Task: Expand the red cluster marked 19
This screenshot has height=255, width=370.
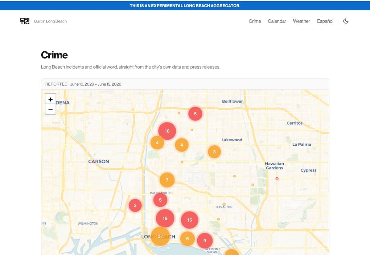Action: [x=165, y=218]
